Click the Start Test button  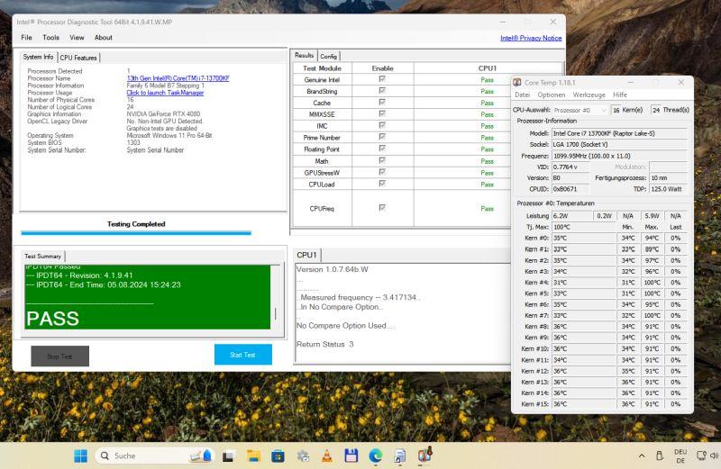point(242,355)
